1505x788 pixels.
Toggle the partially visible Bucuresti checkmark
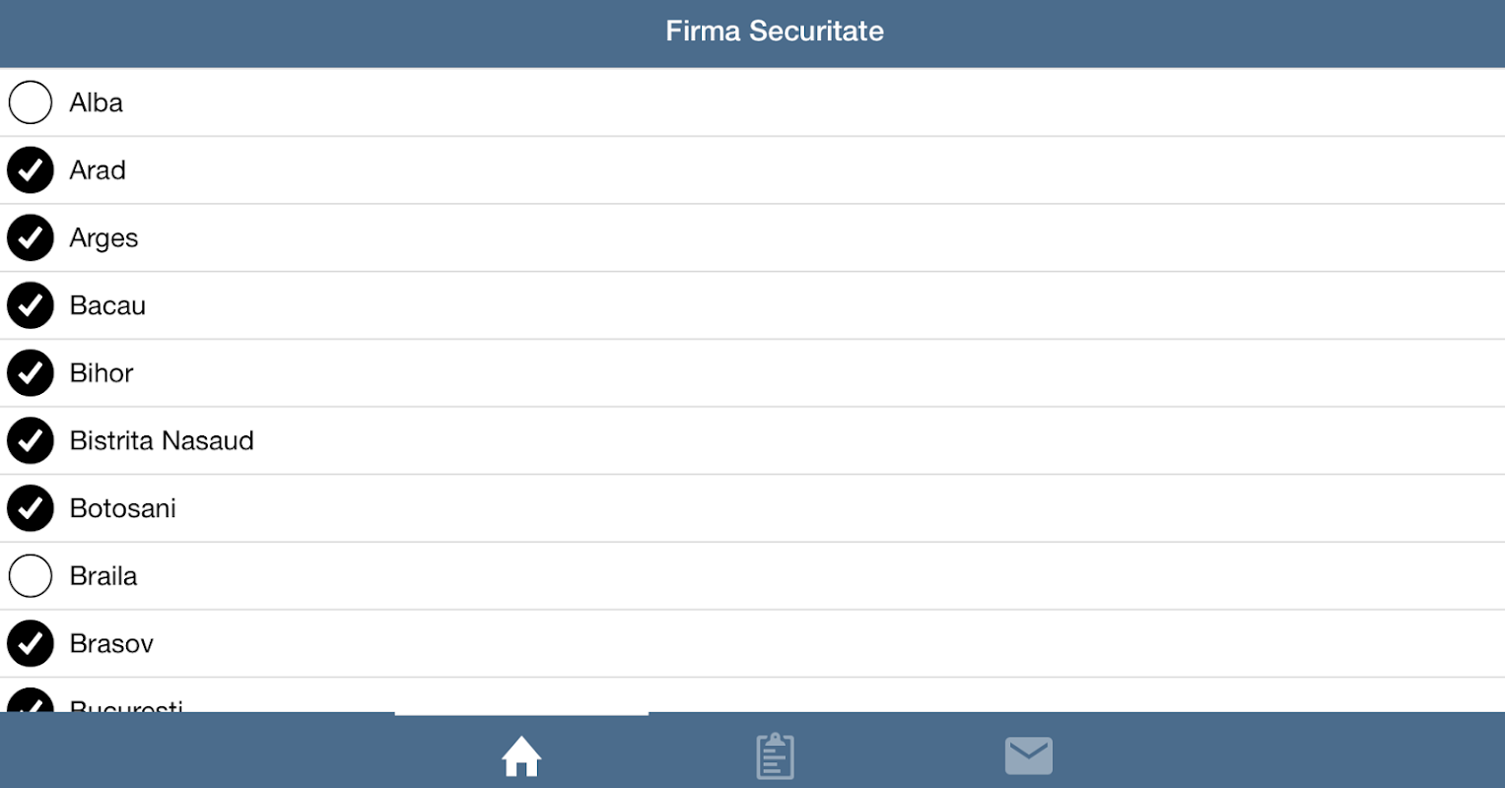click(31, 700)
